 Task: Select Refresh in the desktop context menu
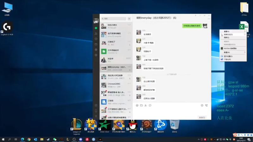click(x=233, y=38)
